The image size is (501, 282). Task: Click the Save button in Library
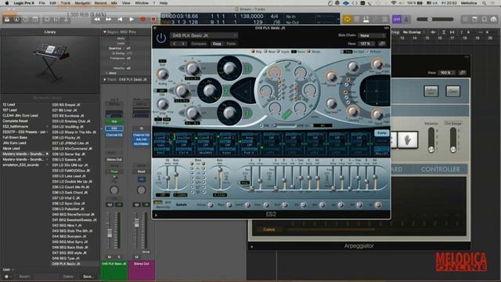[x=88, y=277]
